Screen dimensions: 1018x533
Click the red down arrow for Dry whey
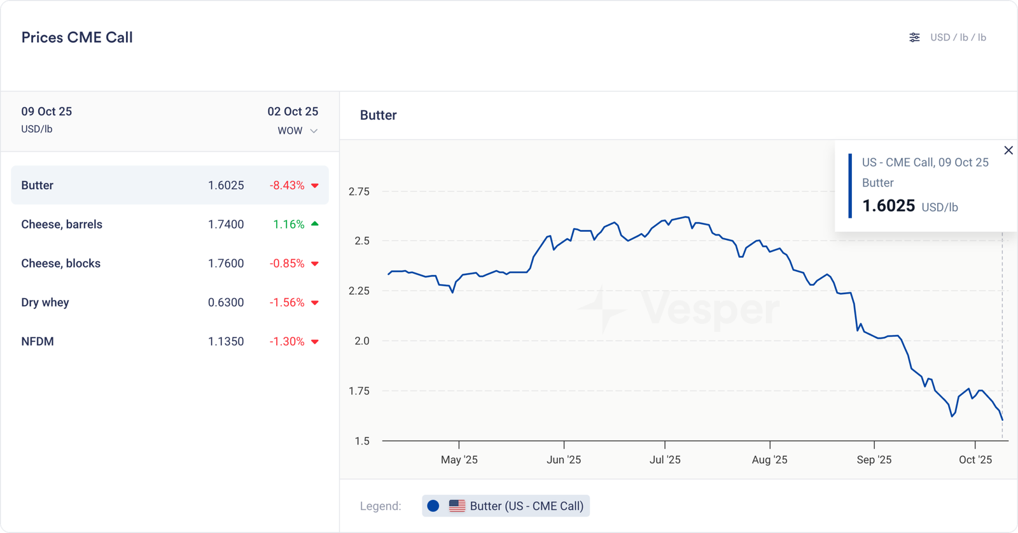pos(315,303)
